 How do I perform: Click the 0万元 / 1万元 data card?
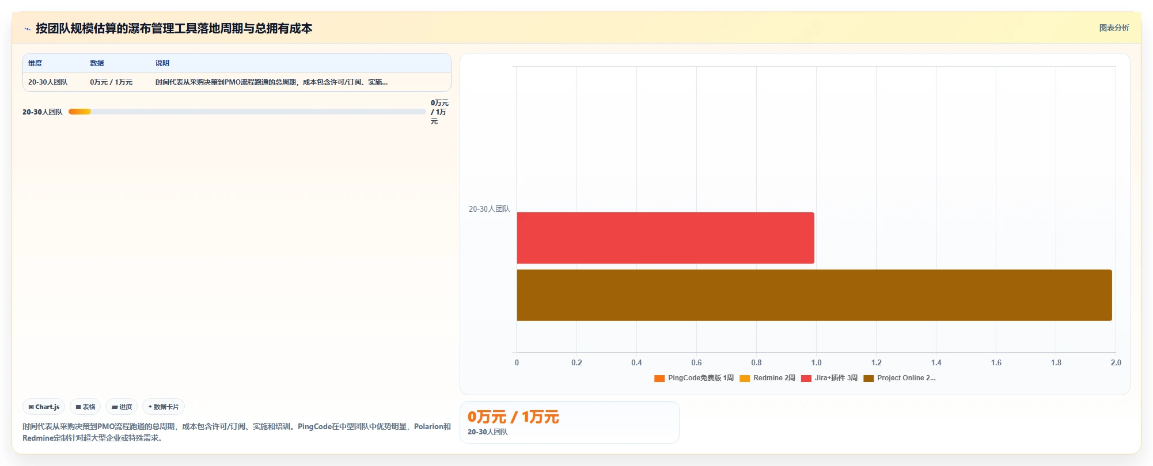click(570, 422)
